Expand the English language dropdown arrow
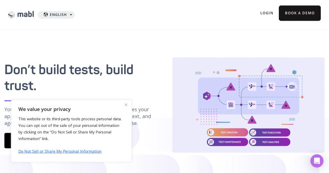 (71, 15)
